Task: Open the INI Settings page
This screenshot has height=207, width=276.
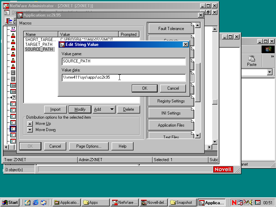Action: pyautogui.click(x=171, y=113)
